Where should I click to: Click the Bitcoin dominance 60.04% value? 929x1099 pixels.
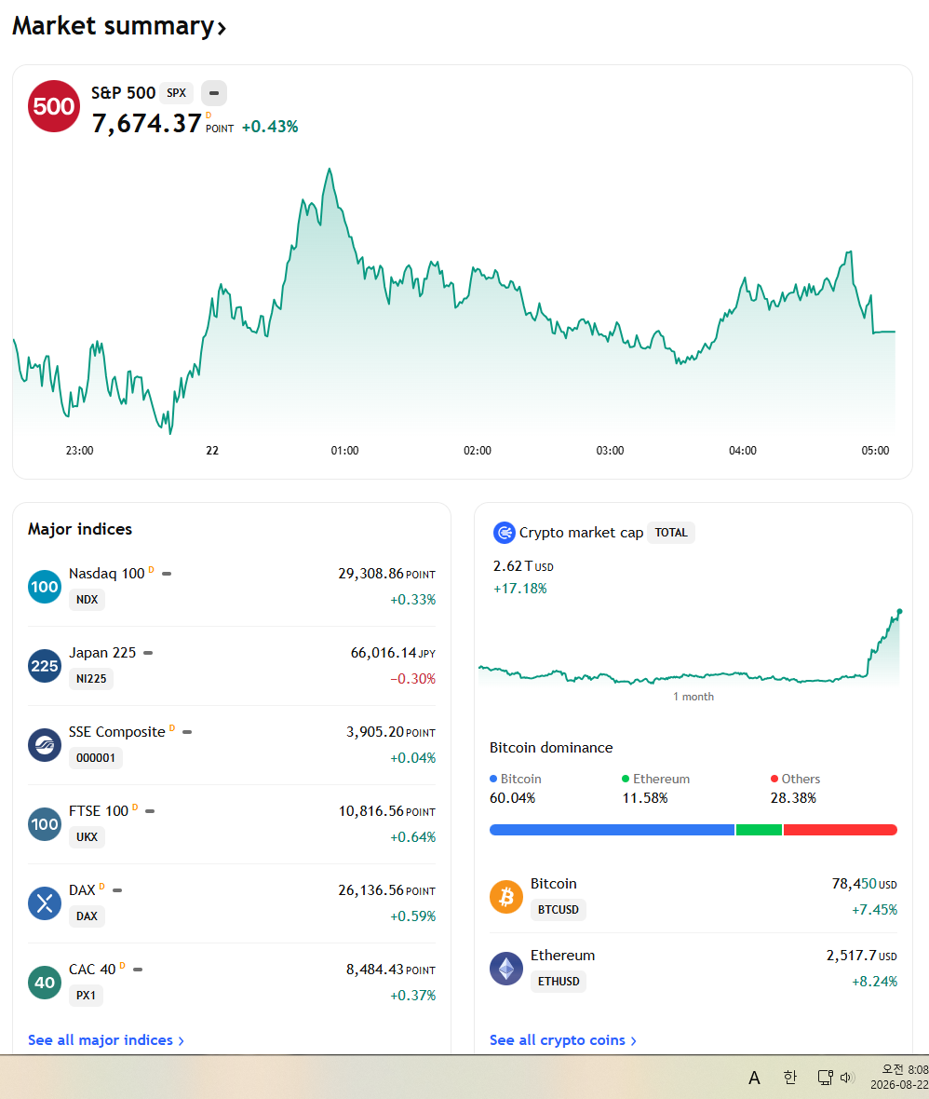[512, 798]
